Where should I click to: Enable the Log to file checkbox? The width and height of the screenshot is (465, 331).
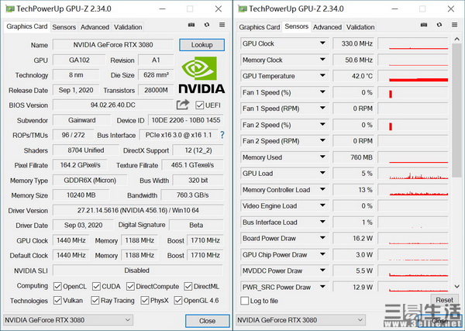click(245, 301)
